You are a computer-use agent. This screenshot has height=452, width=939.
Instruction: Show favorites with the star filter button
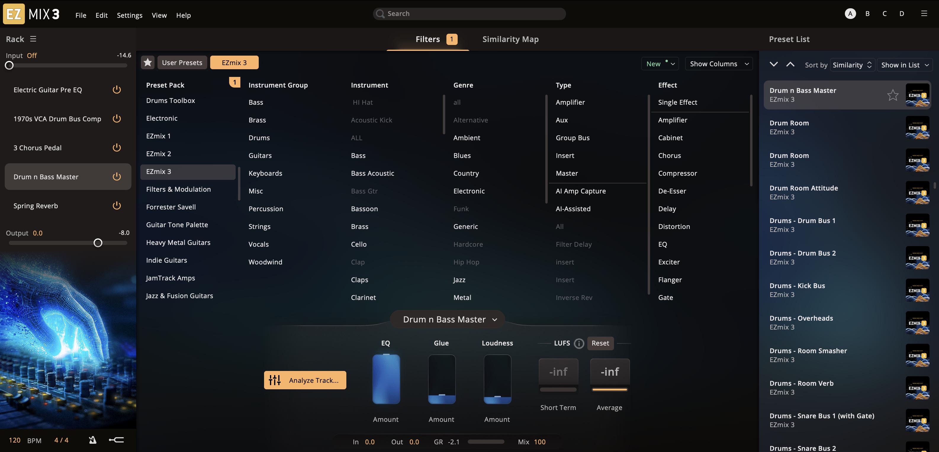pos(148,63)
